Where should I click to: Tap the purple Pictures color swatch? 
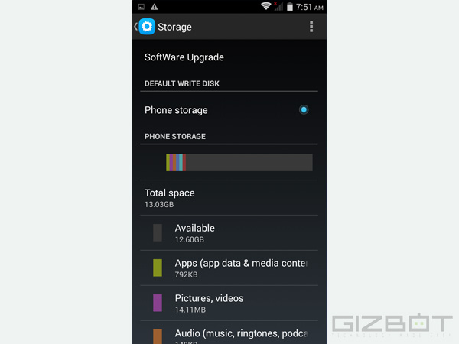[158, 303]
